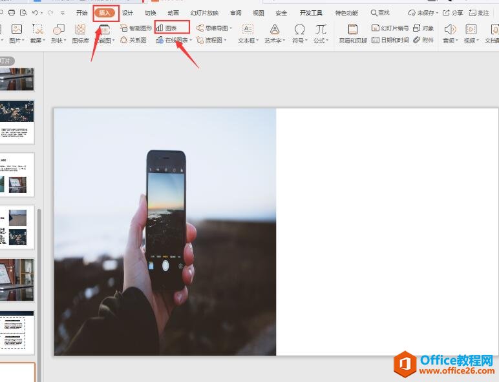
Task: Expand the 在线图表 dropdown arrow
Action: 191,40
